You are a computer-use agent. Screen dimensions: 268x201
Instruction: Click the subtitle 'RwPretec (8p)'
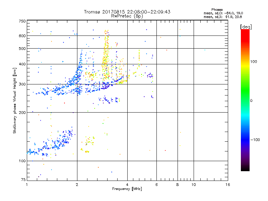[127, 16]
